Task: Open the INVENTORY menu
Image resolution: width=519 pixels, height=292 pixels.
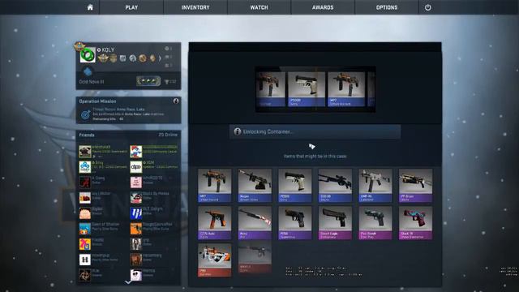Action: (195, 7)
